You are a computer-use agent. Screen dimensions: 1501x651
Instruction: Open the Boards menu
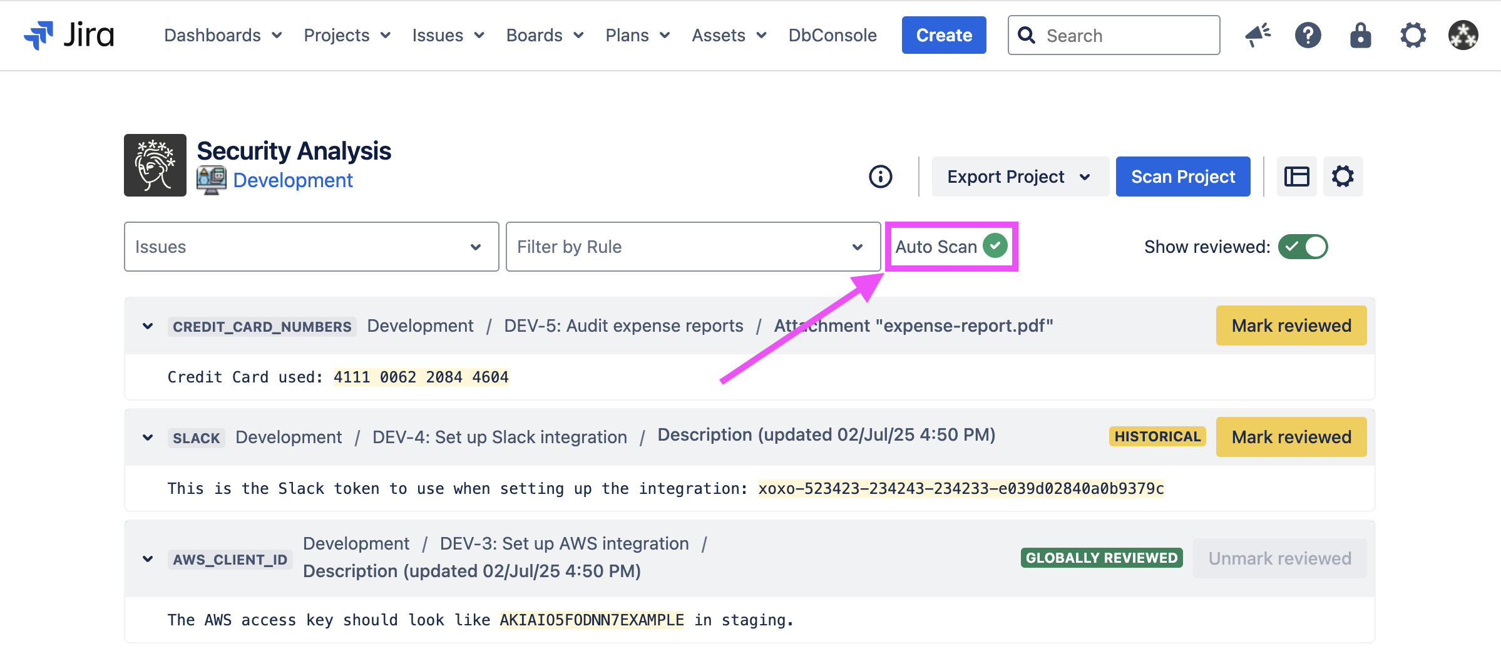[545, 35]
